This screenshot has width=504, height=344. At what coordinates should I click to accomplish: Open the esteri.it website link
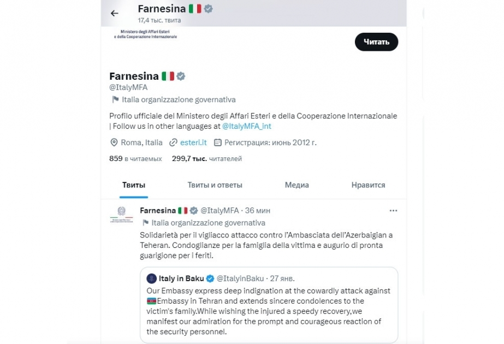(193, 143)
